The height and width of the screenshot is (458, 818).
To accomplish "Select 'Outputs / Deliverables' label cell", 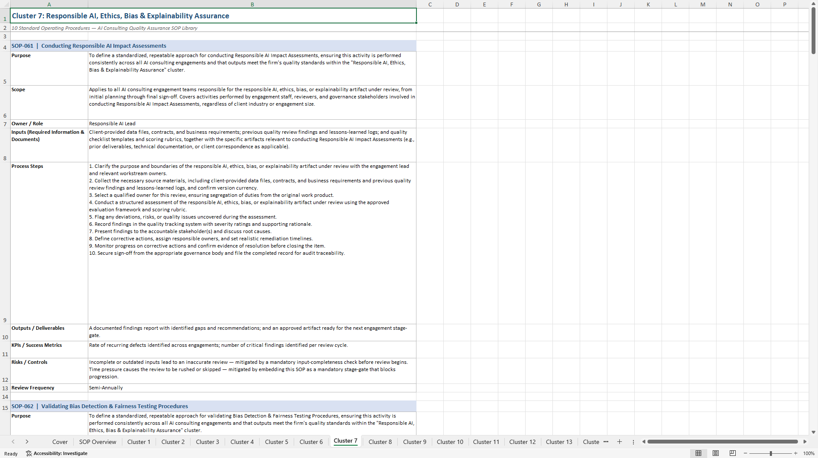I will click(x=49, y=332).
